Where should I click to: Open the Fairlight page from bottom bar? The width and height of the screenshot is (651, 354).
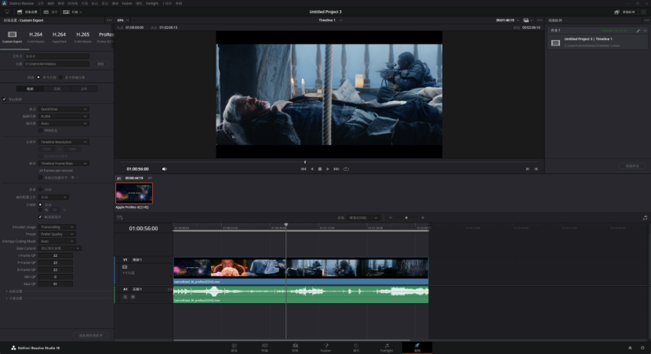pos(387,347)
